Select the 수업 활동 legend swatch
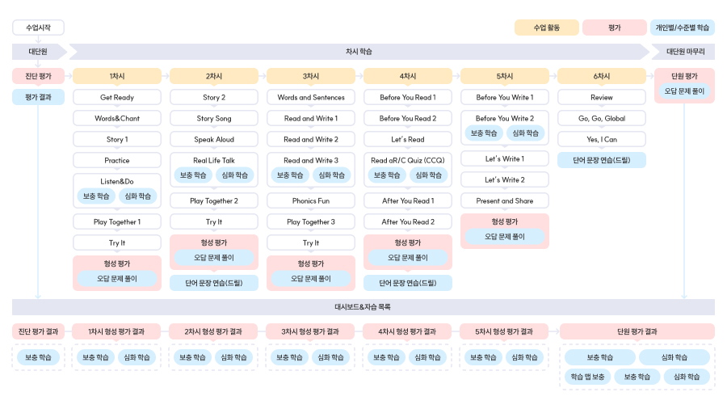 [547, 27]
